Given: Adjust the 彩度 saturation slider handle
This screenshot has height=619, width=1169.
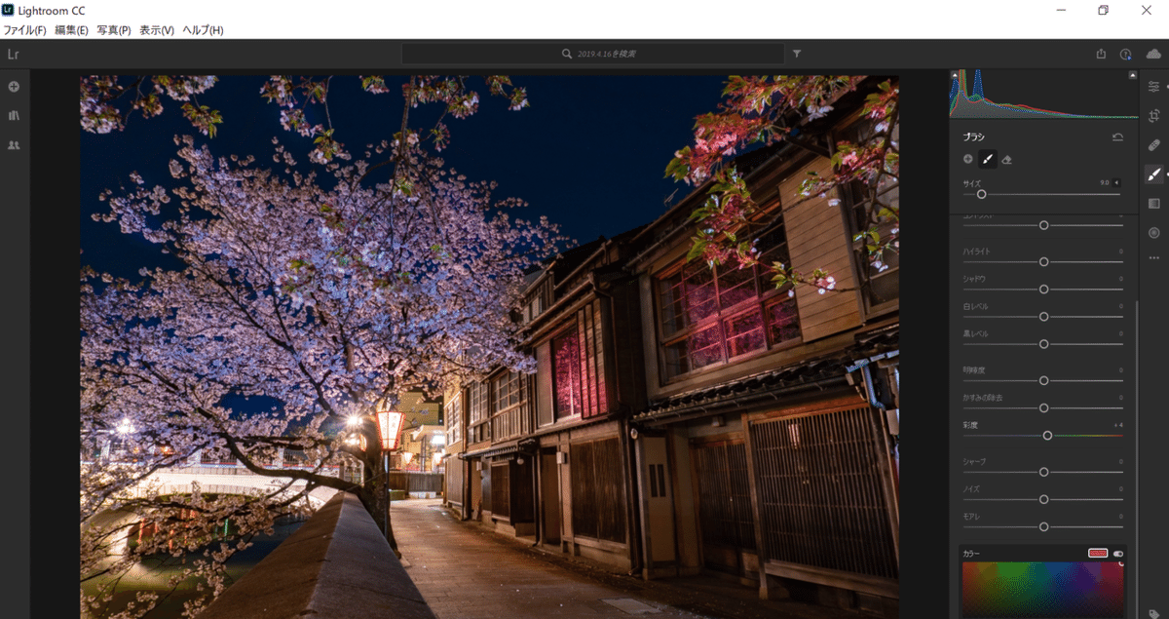Looking at the screenshot, I should (1047, 436).
